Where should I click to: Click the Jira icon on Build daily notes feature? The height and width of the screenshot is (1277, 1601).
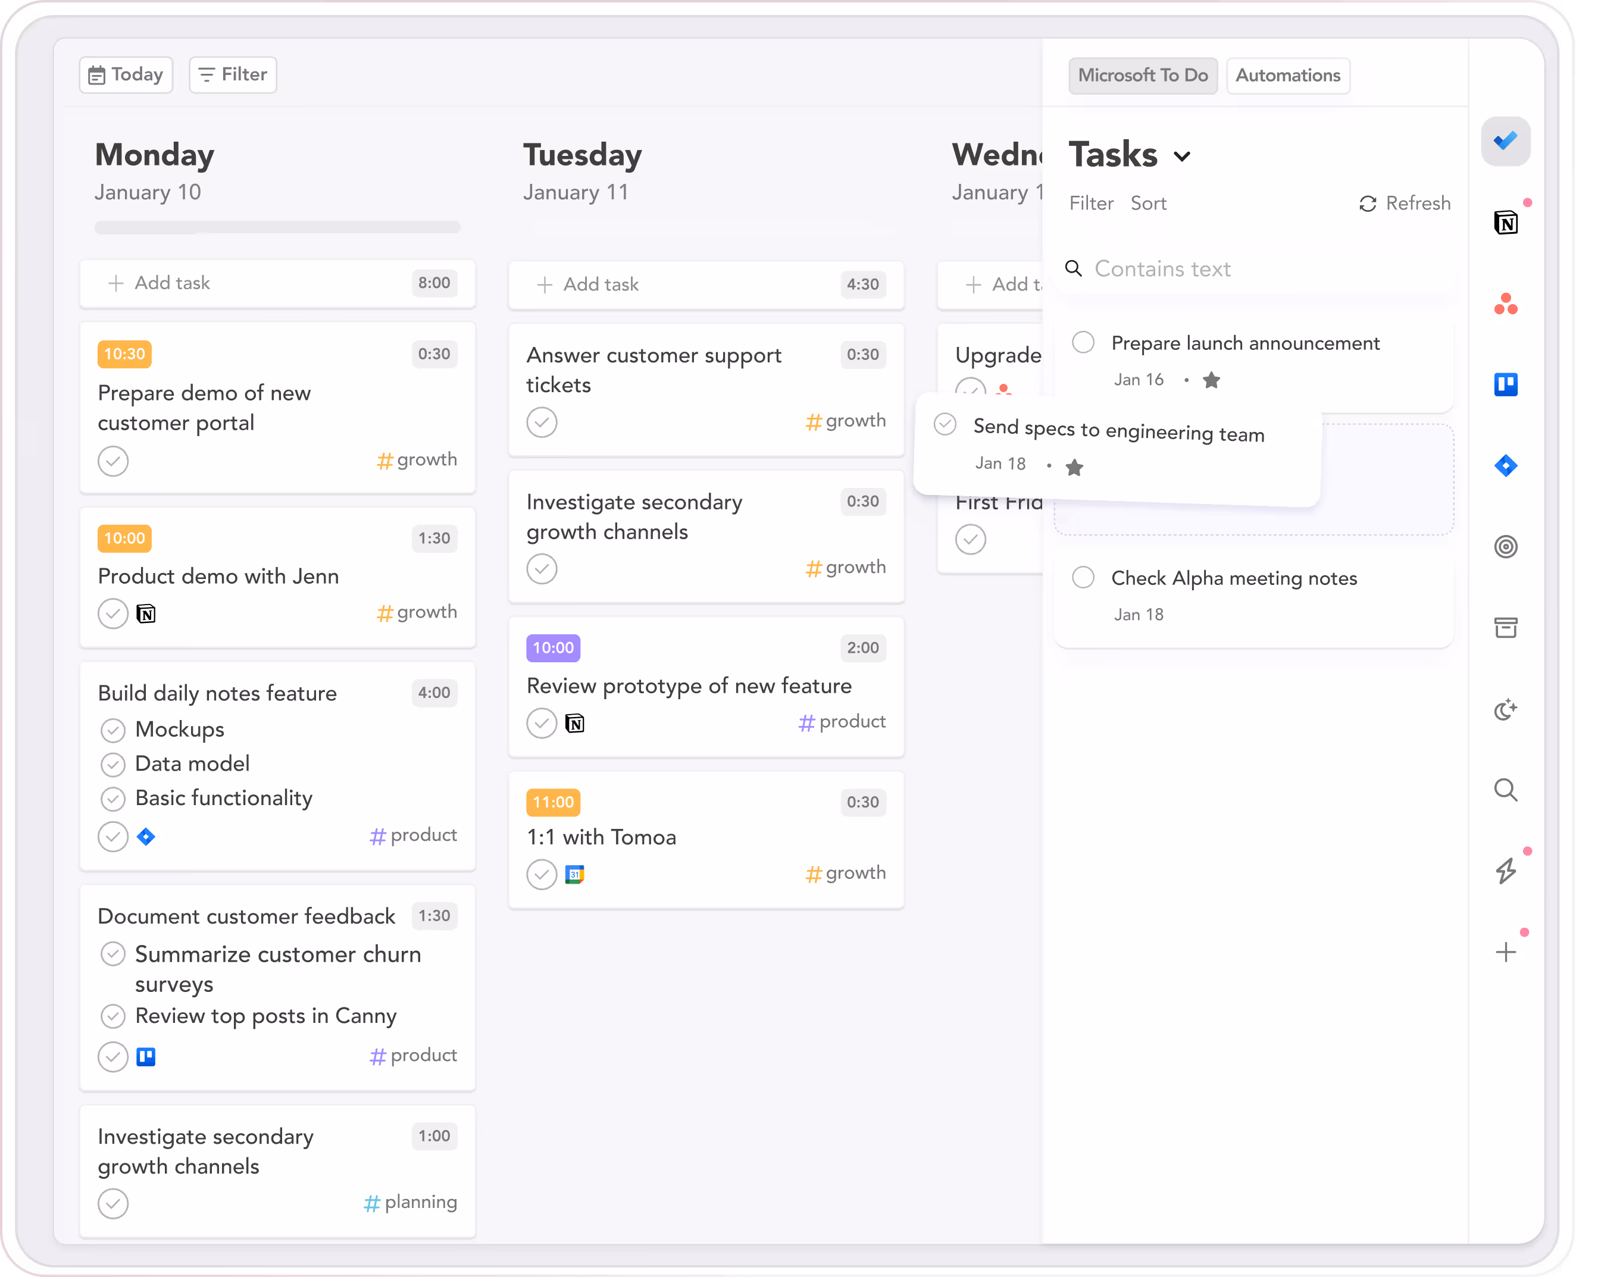click(x=146, y=837)
